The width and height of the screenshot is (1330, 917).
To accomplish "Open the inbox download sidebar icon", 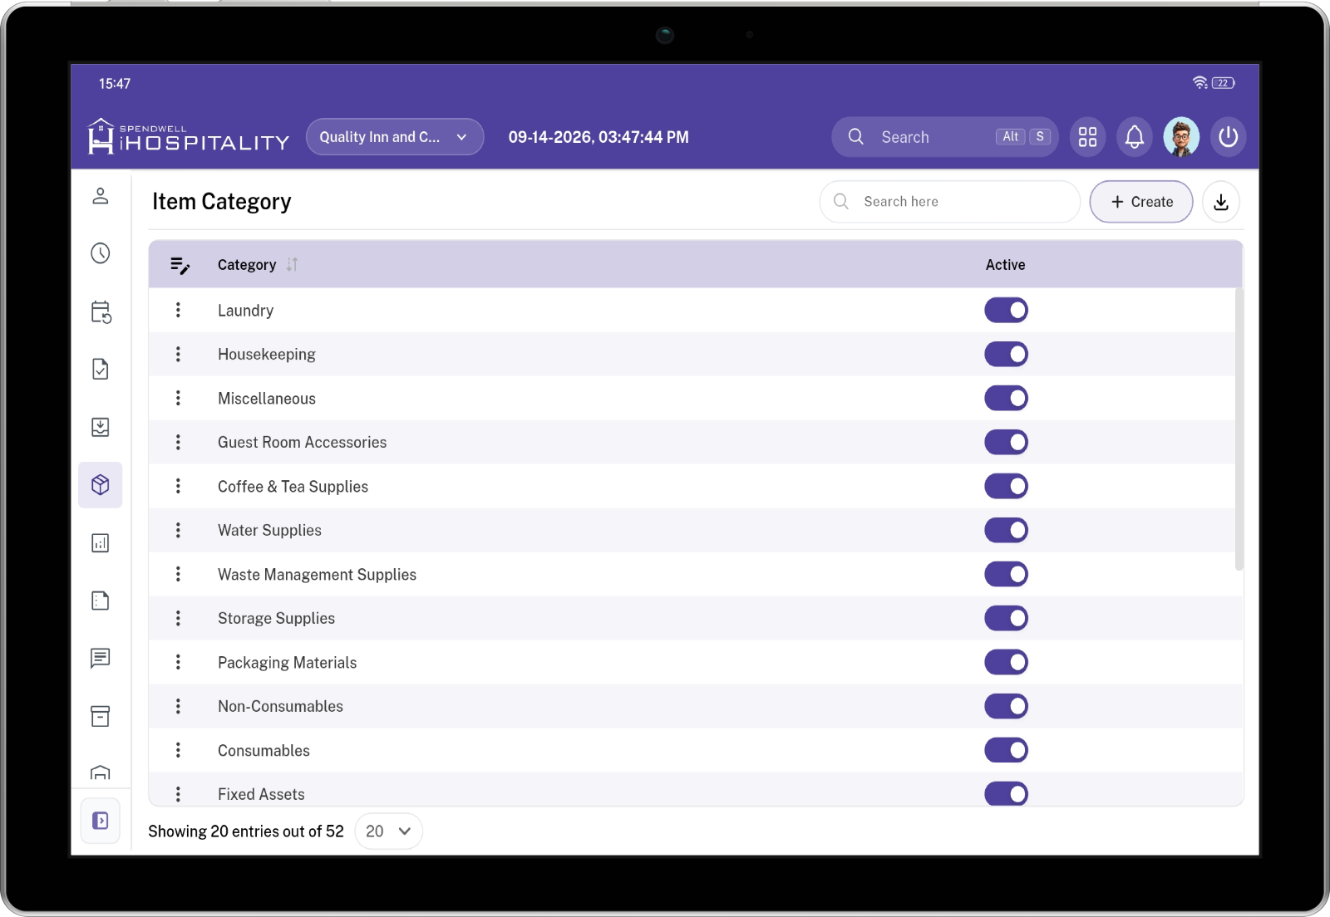I will [x=101, y=427].
